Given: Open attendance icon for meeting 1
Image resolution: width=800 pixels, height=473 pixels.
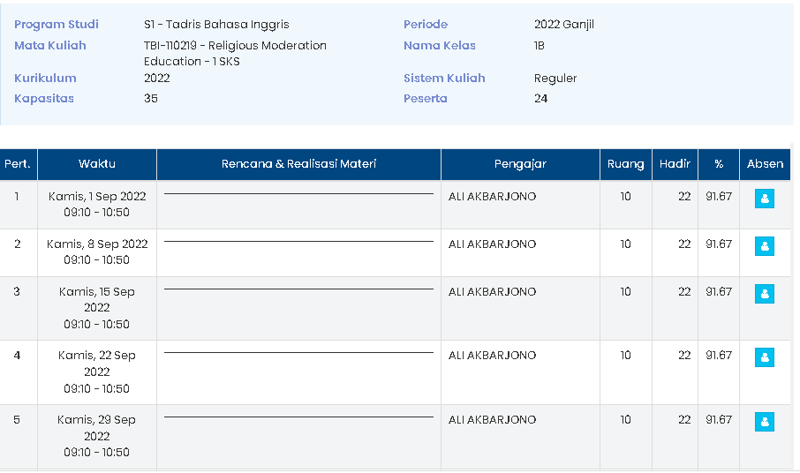Looking at the screenshot, I should [765, 199].
